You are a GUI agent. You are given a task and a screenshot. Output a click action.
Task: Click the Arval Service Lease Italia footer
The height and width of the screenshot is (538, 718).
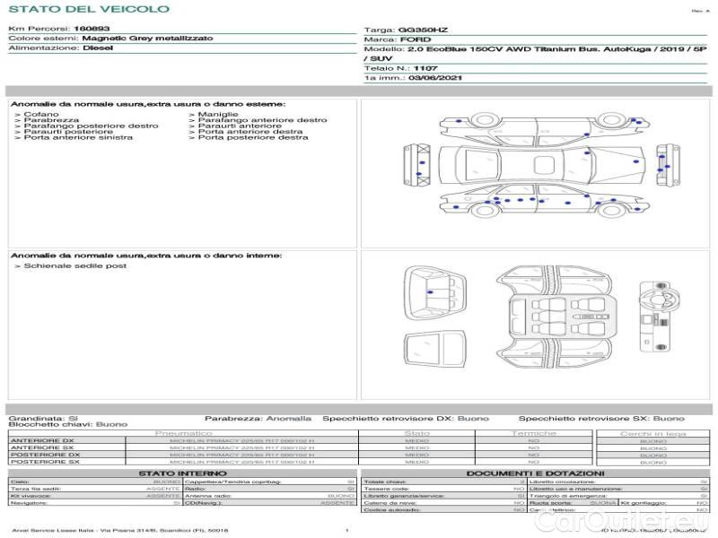(120, 530)
